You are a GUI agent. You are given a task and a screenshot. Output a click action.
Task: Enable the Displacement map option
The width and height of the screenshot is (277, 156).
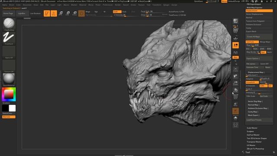[x=259, y=11]
